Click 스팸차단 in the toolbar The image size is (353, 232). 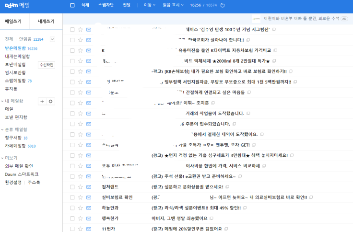(x=106, y=5)
